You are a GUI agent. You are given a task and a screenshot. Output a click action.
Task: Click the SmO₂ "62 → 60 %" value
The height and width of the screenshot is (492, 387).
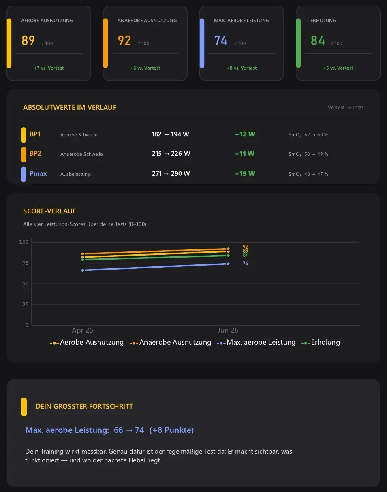click(x=316, y=135)
